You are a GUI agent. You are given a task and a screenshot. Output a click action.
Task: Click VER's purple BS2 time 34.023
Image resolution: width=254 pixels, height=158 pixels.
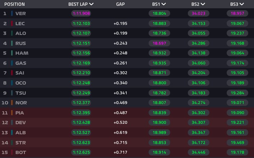pos(199,13)
